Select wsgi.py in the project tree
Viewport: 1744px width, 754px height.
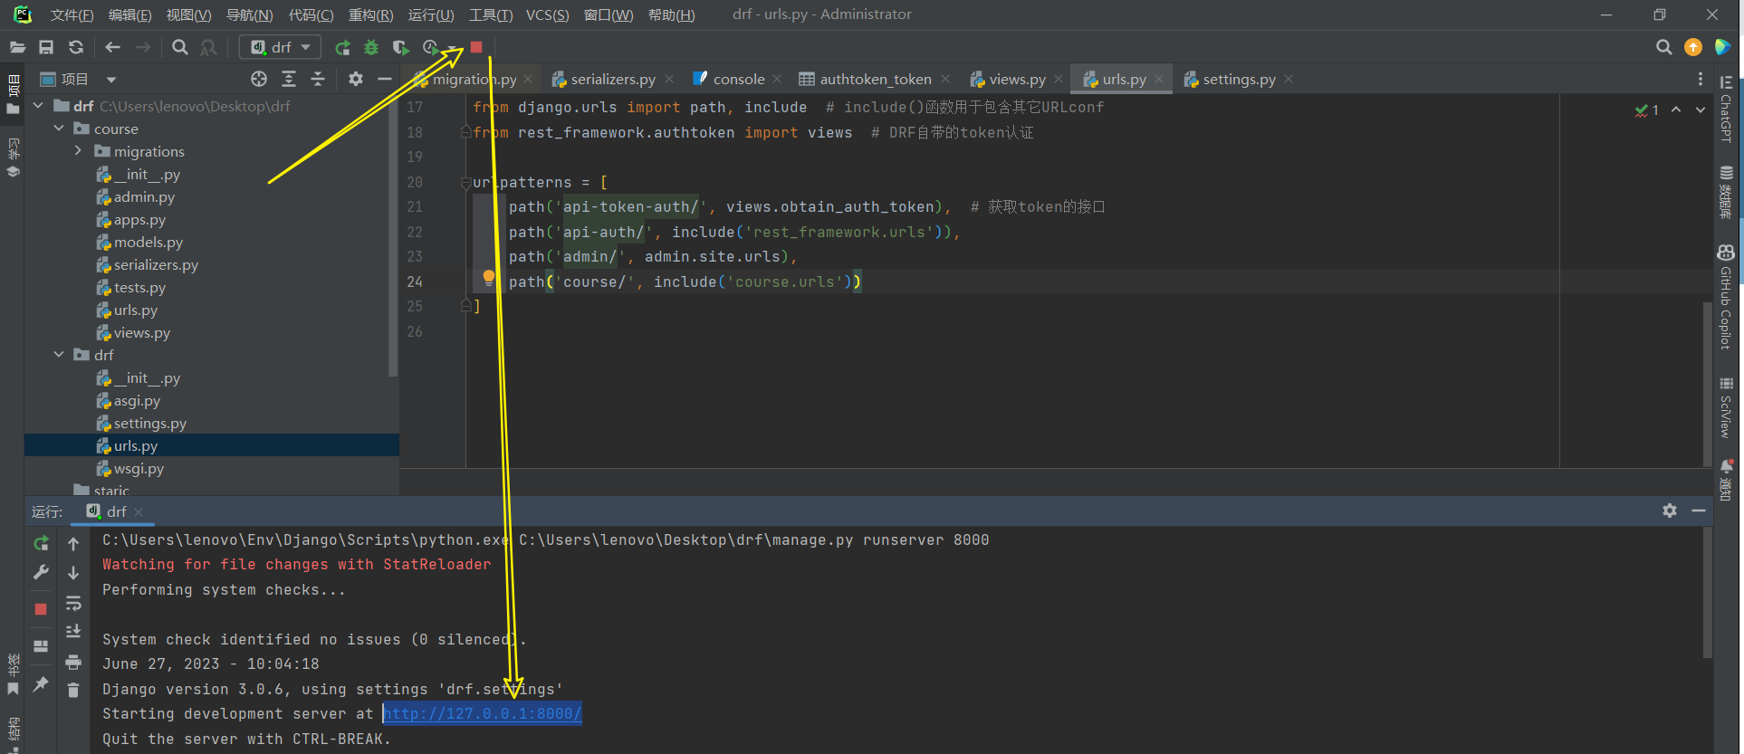139,469
